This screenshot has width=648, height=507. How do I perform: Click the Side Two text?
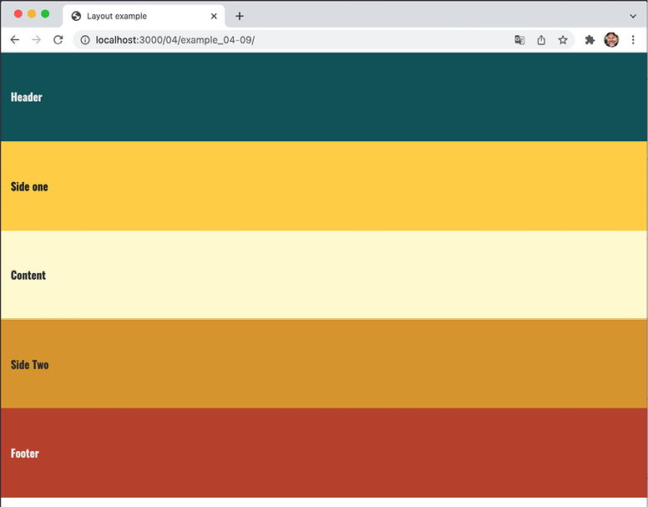pos(30,364)
